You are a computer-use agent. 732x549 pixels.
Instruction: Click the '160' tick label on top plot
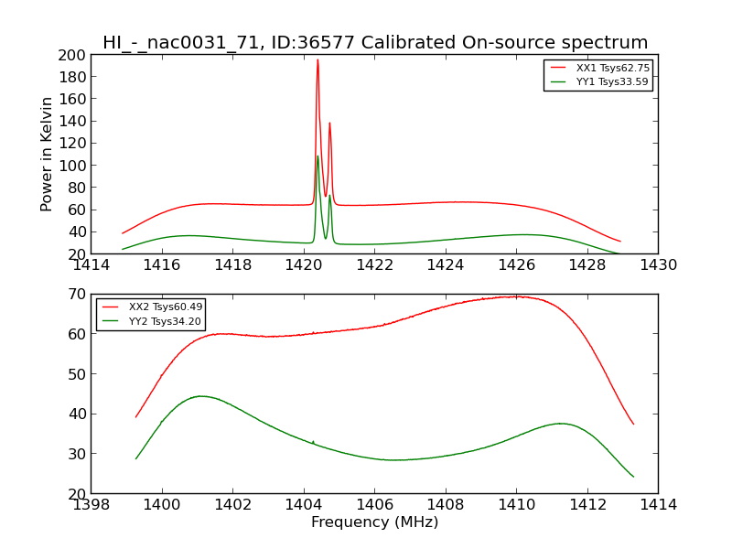[x=72, y=99]
